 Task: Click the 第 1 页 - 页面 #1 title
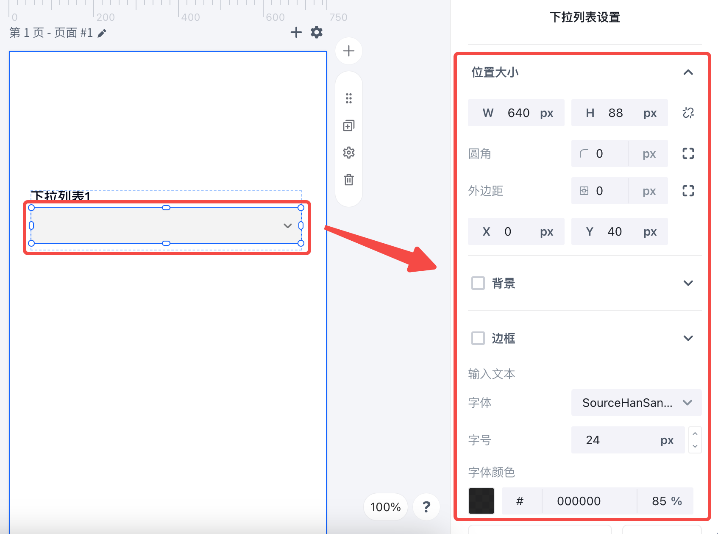(51, 33)
